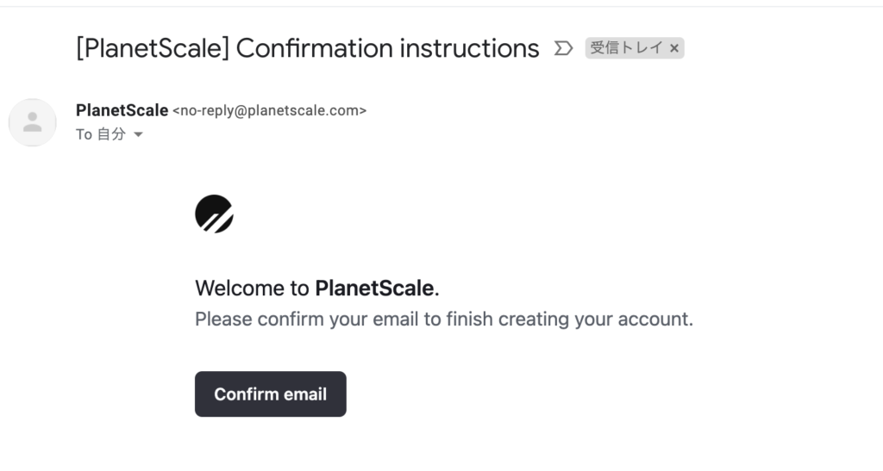Click the Confirm email button
The image size is (883, 471).
point(270,394)
